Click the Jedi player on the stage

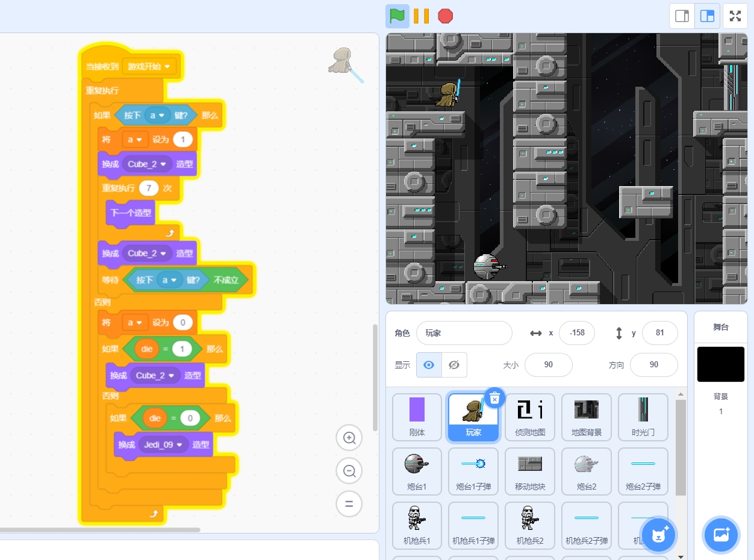coord(449,95)
